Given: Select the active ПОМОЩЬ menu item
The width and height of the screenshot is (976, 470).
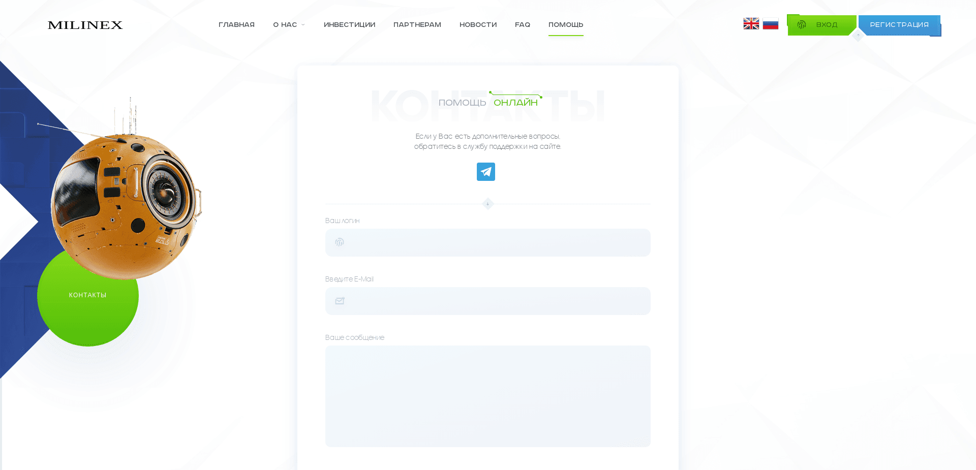Looking at the screenshot, I should 566,24.
